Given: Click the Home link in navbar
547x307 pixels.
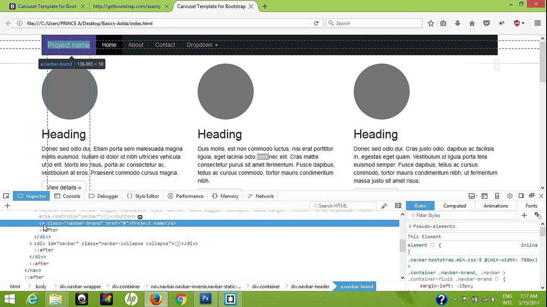Looking at the screenshot, I should coord(109,45).
